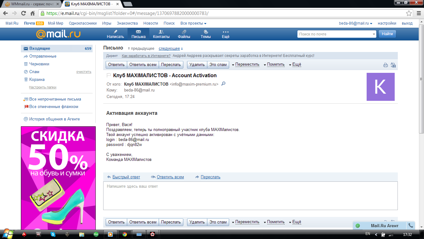424x239 pixels.
Task: Click Это спам button under the Директ line
Action: 218,65
